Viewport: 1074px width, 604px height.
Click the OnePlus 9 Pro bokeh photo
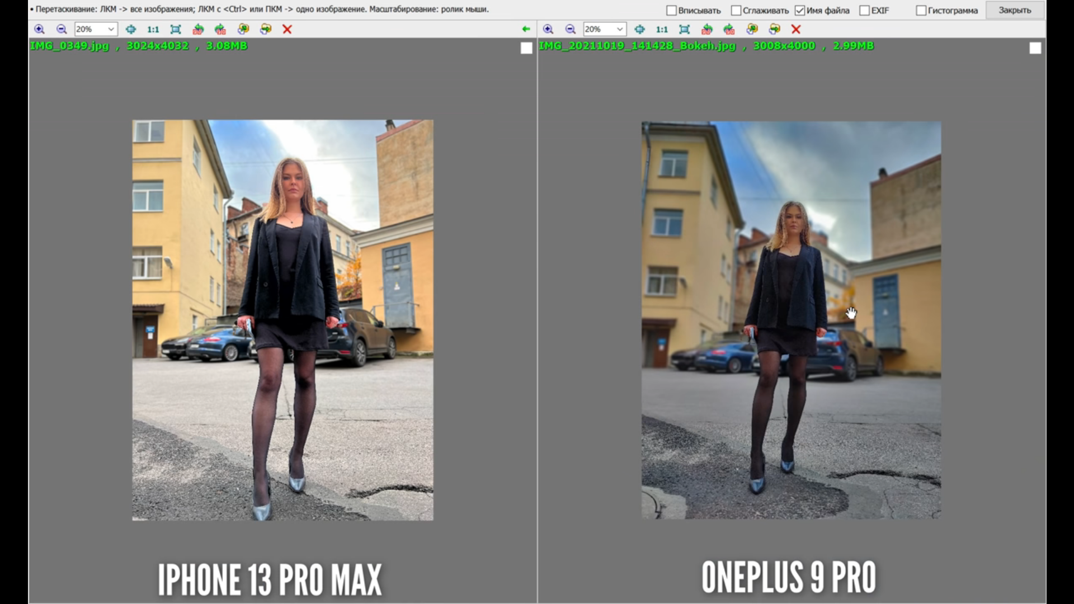tap(791, 320)
